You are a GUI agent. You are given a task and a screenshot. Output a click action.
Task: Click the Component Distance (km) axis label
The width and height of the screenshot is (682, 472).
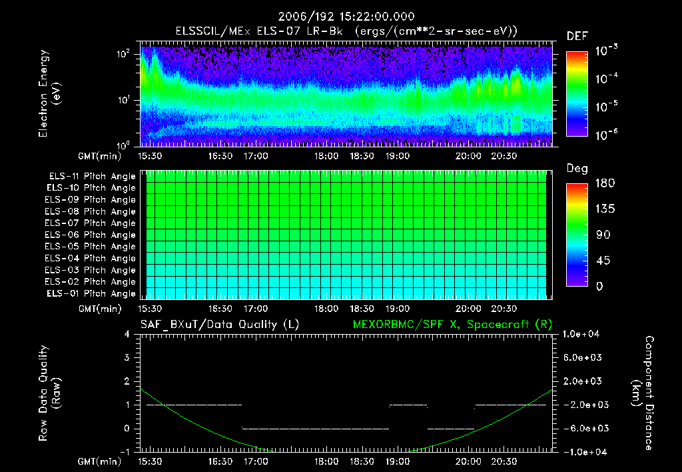[643, 393]
